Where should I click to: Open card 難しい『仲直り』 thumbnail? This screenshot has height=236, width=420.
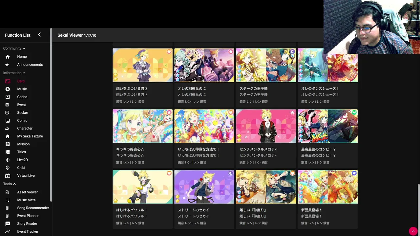[x=266, y=187]
